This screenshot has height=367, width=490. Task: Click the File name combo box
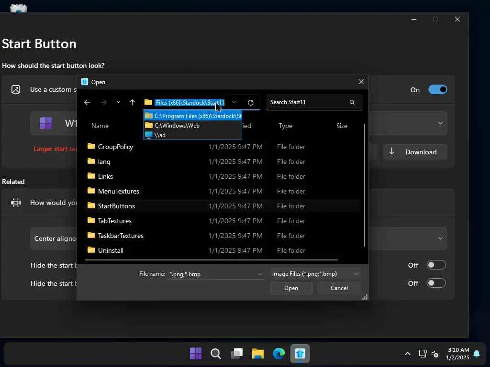click(x=216, y=274)
